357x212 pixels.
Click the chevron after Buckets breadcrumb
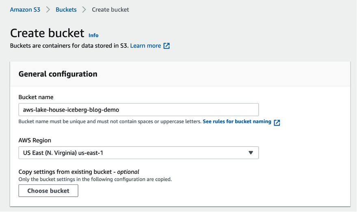84,10
